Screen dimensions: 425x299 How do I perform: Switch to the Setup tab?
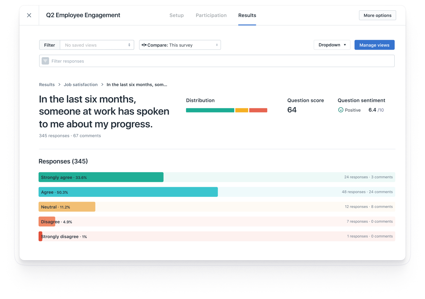click(176, 15)
